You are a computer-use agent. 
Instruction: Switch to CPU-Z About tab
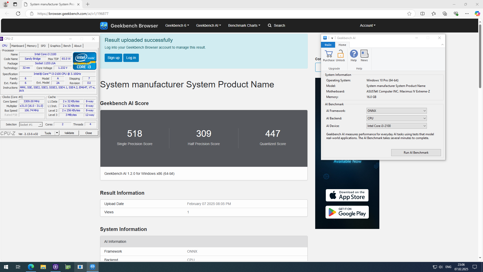point(78,46)
